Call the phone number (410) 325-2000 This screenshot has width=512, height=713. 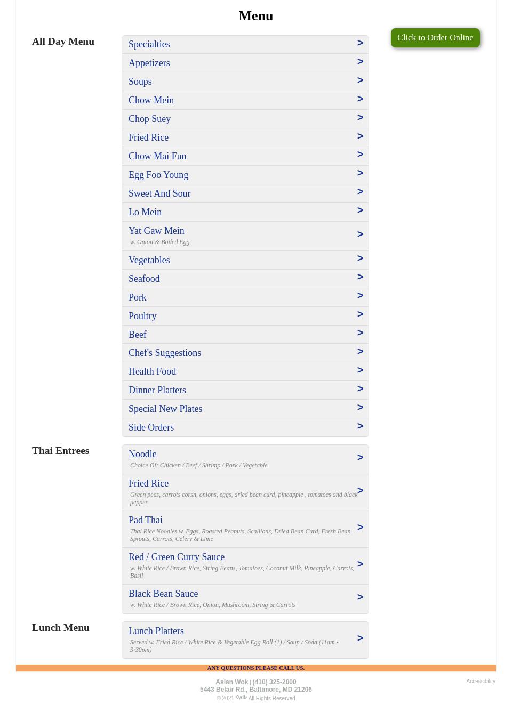pyautogui.click(x=274, y=682)
